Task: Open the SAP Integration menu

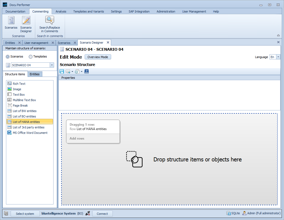Action: click(x=138, y=11)
